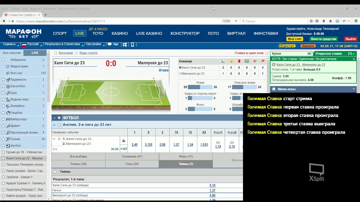Switch to Открытые ставки tab

pyautogui.click(x=335, y=54)
